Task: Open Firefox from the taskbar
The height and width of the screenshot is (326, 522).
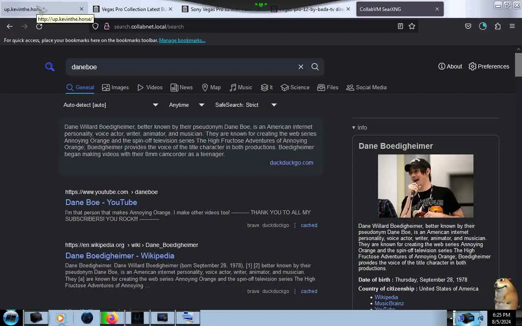Action: tap(112, 318)
